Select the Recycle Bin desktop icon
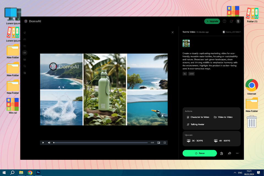 point(252,122)
